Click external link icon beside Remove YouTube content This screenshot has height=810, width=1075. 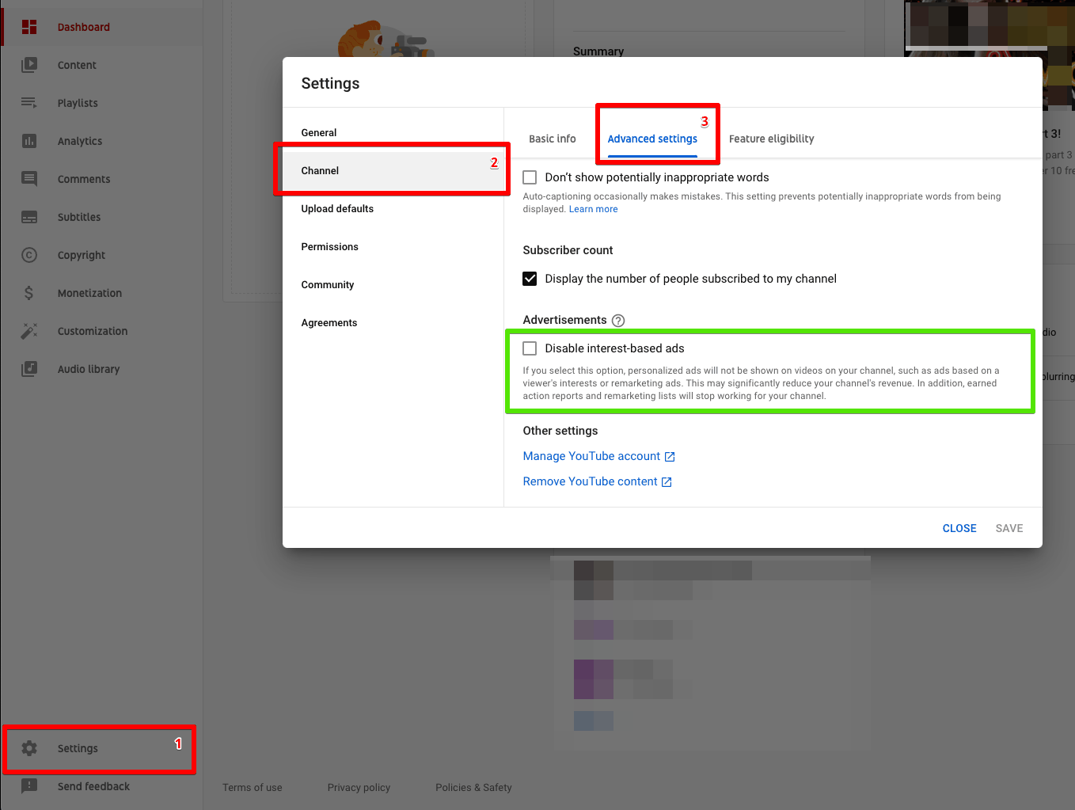(x=667, y=482)
